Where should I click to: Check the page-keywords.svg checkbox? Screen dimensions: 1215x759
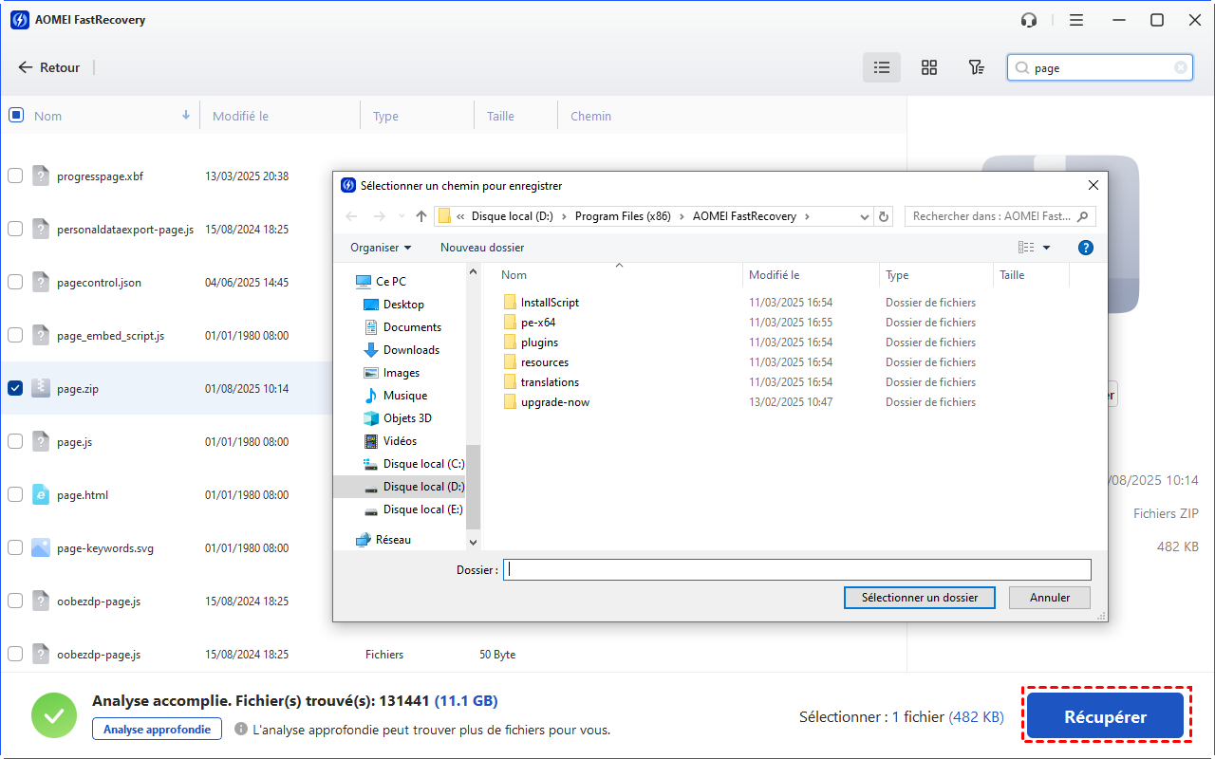pos(15,547)
